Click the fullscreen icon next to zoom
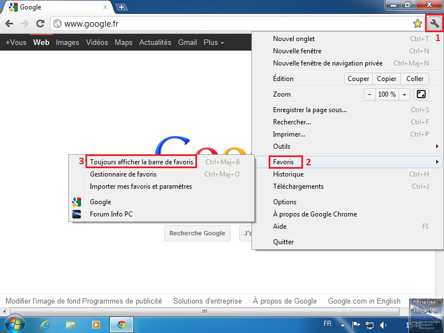 tap(421, 94)
